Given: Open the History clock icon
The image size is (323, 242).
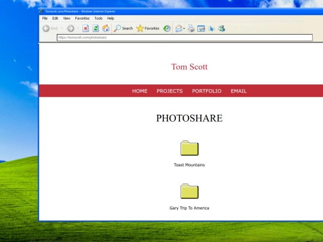Looking at the screenshot, I should [x=167, y=29].
